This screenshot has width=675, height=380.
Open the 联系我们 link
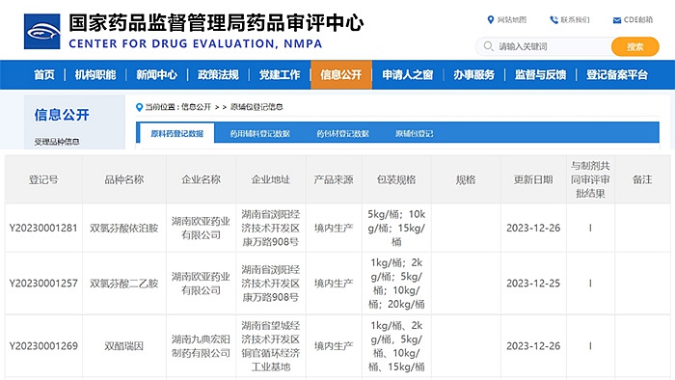pyautogui.click(x=575, y=20)
